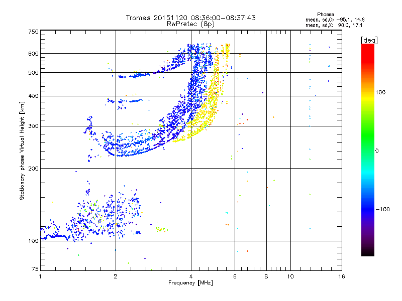
Task: Click x-axis tick label "1"
Action: click(x=40, y=276)
